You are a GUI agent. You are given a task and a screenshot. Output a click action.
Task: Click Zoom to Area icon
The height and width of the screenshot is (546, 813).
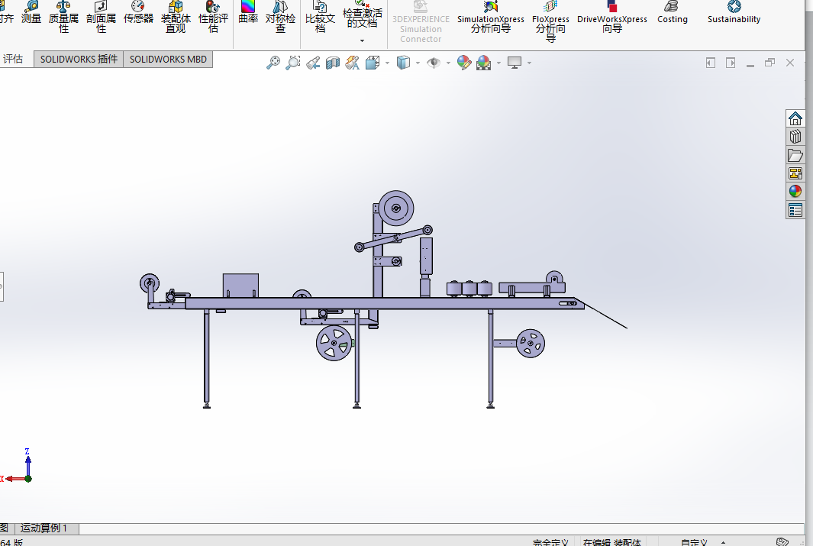[x=293, y=63]
